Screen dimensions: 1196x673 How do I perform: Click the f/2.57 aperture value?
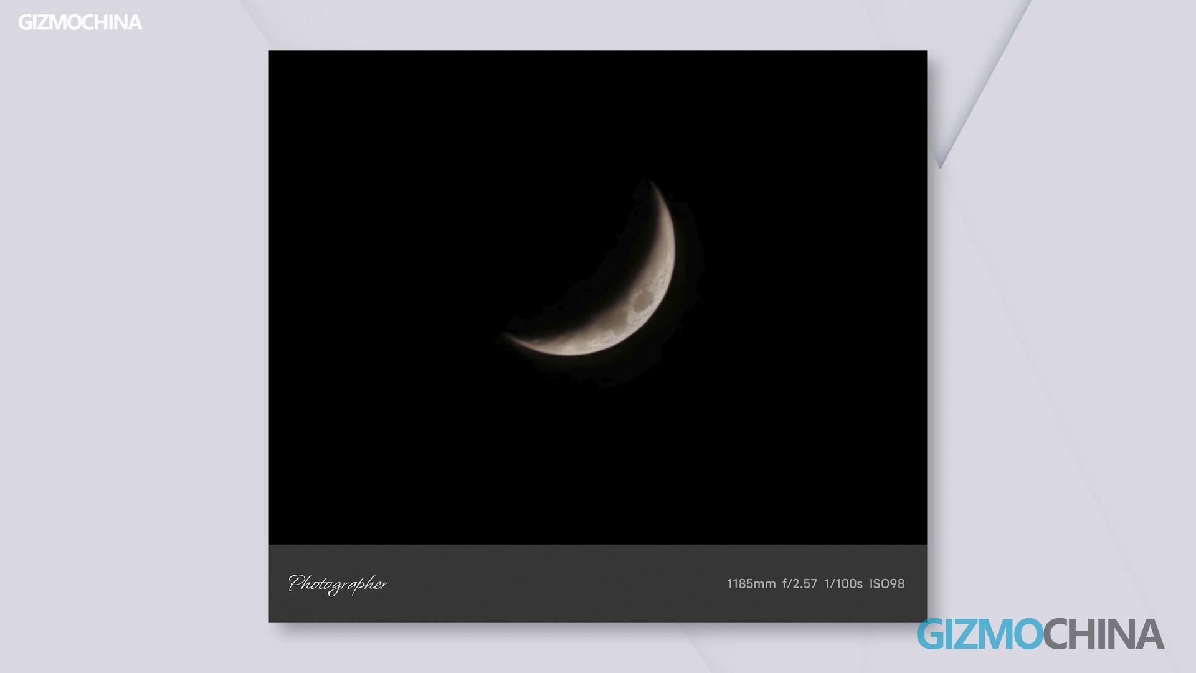pyautogui.click(x=800, y=584)
